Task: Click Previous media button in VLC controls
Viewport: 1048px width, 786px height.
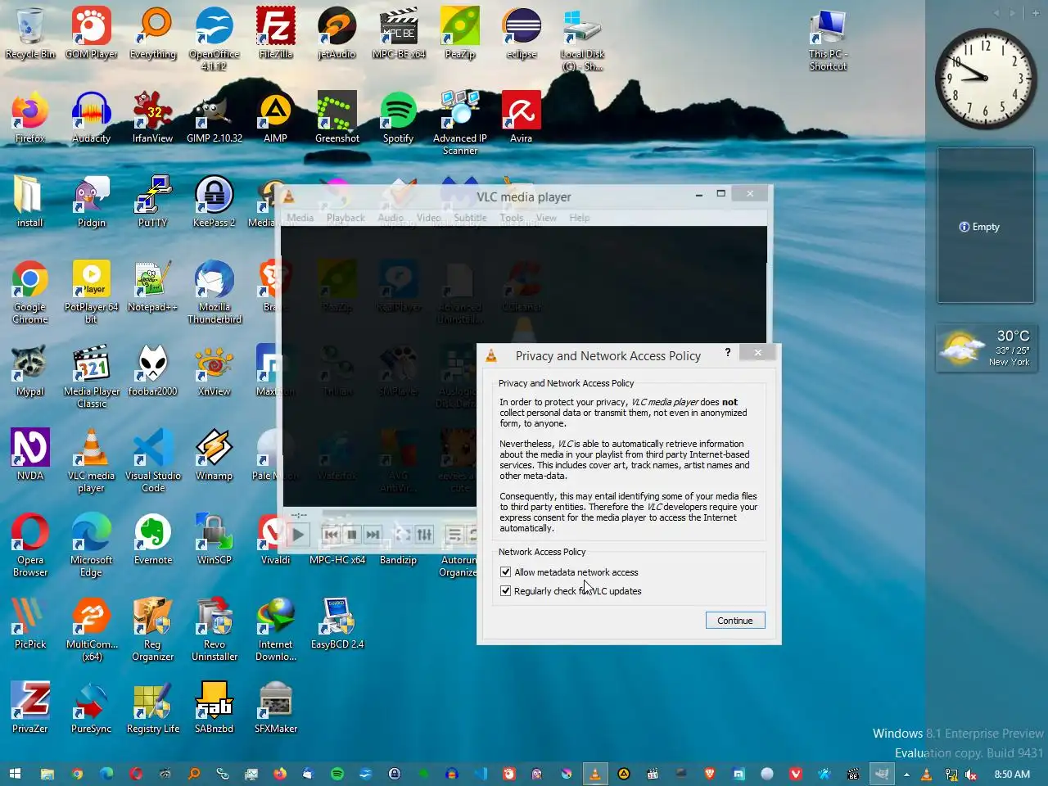Action: tap(331, 535)
